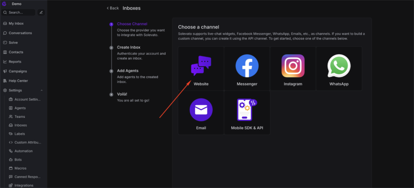Go to Contacts page
This screenshot has height=188, width=414.
pyautogui.click(x=16, y=52)
